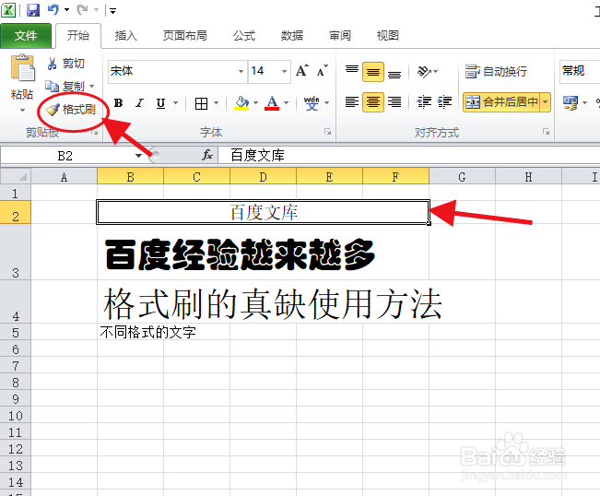The image size is (600, 496).
Task: Align text right
Action: pyautogui.click(x=394, y=102)
